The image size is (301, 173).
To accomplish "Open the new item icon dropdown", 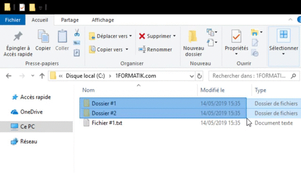I will (x=212, y=32).
